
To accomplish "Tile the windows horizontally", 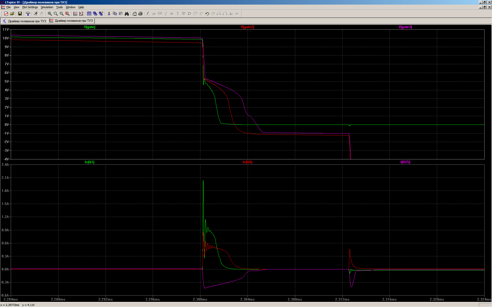I will 89,14.
